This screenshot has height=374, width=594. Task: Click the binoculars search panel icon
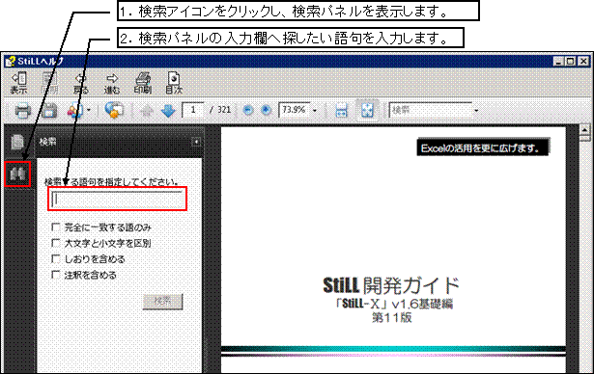[17, 174]
